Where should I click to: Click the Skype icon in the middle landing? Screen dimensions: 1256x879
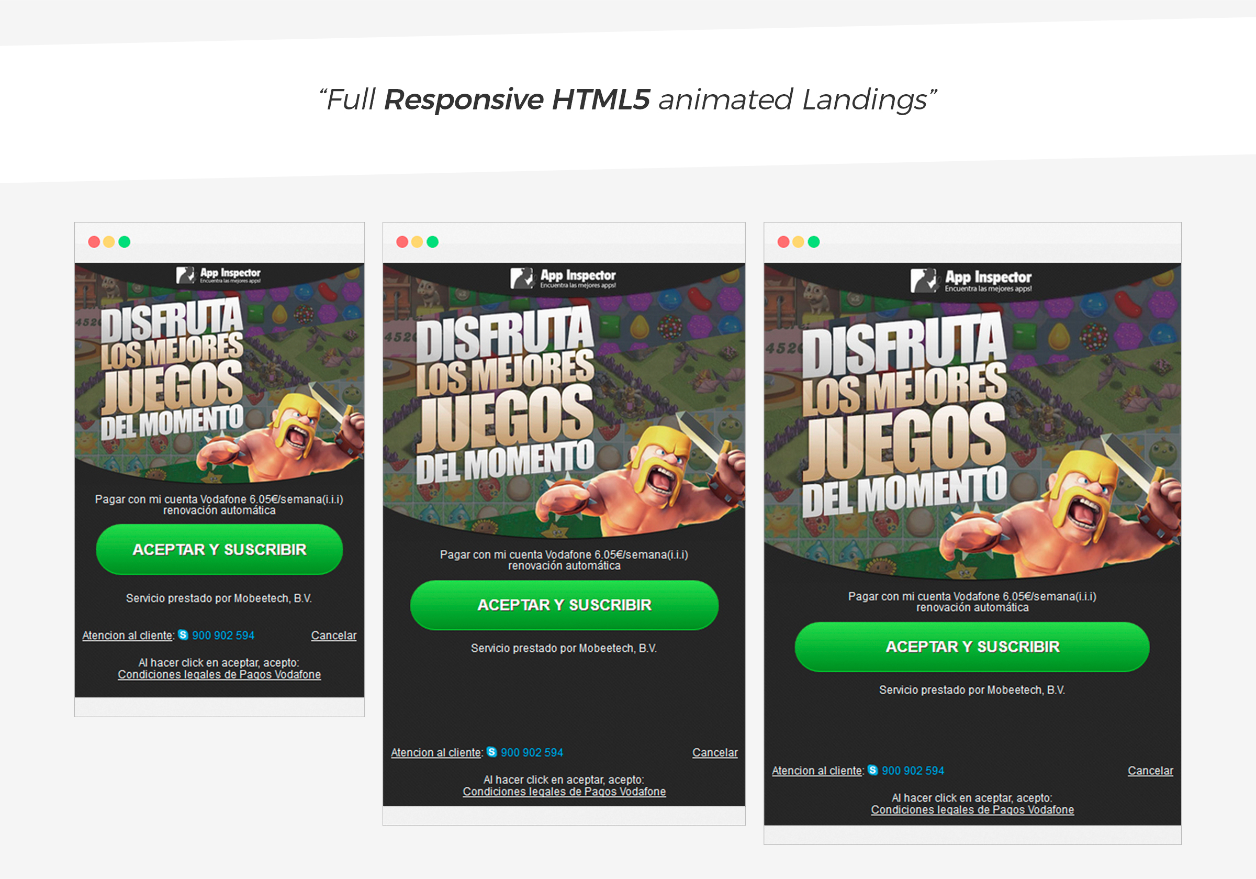click(x=492, y=752)
